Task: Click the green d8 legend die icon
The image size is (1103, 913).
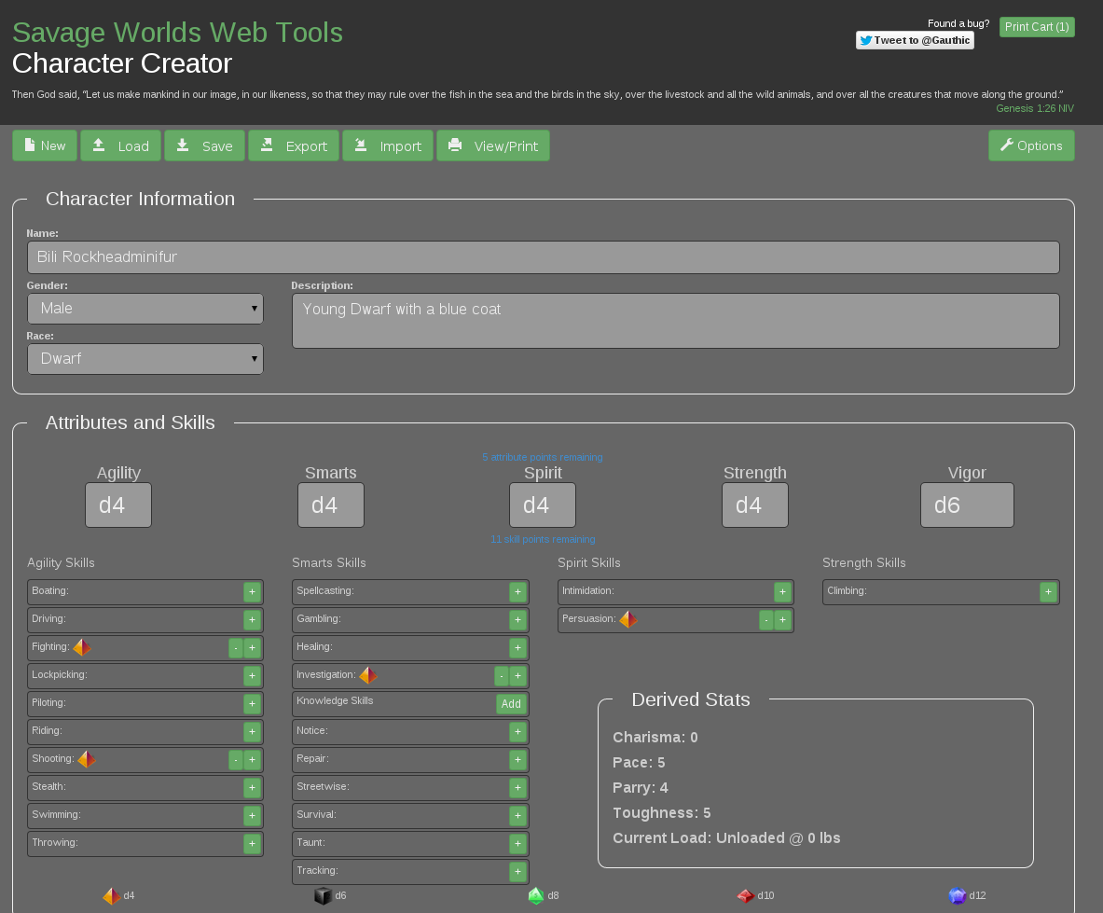Action: click(x=536, y=896)
